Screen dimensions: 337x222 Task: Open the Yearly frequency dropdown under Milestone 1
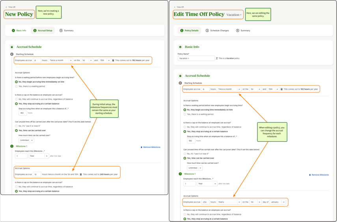[229, 202]
